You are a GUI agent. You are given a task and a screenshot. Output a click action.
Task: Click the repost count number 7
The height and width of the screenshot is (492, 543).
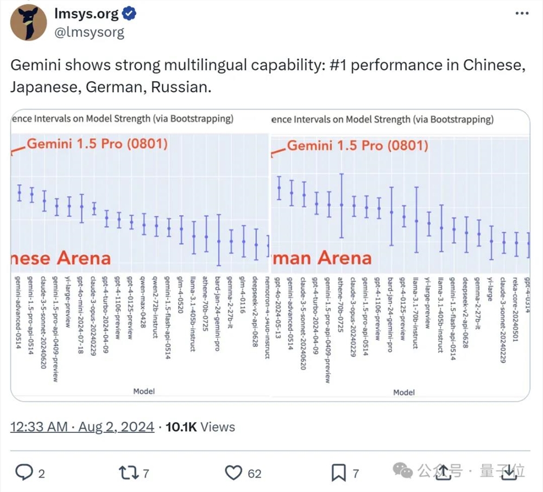[x=147, y=473]
